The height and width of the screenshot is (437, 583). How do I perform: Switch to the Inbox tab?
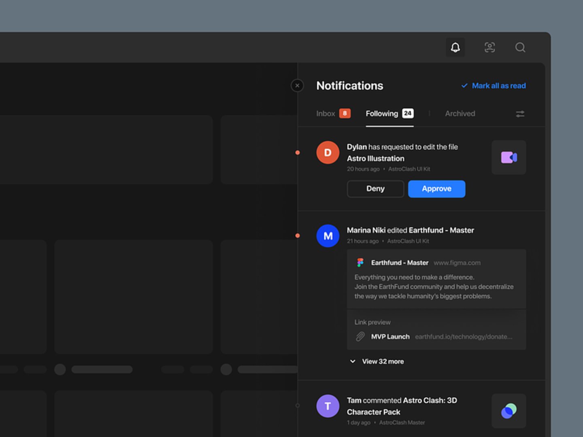click(x=326, y=114)
